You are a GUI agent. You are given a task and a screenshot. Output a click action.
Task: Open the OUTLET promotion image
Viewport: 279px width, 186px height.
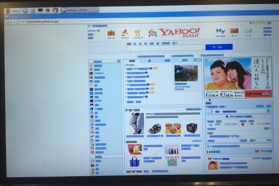click(x=172, y=161)
